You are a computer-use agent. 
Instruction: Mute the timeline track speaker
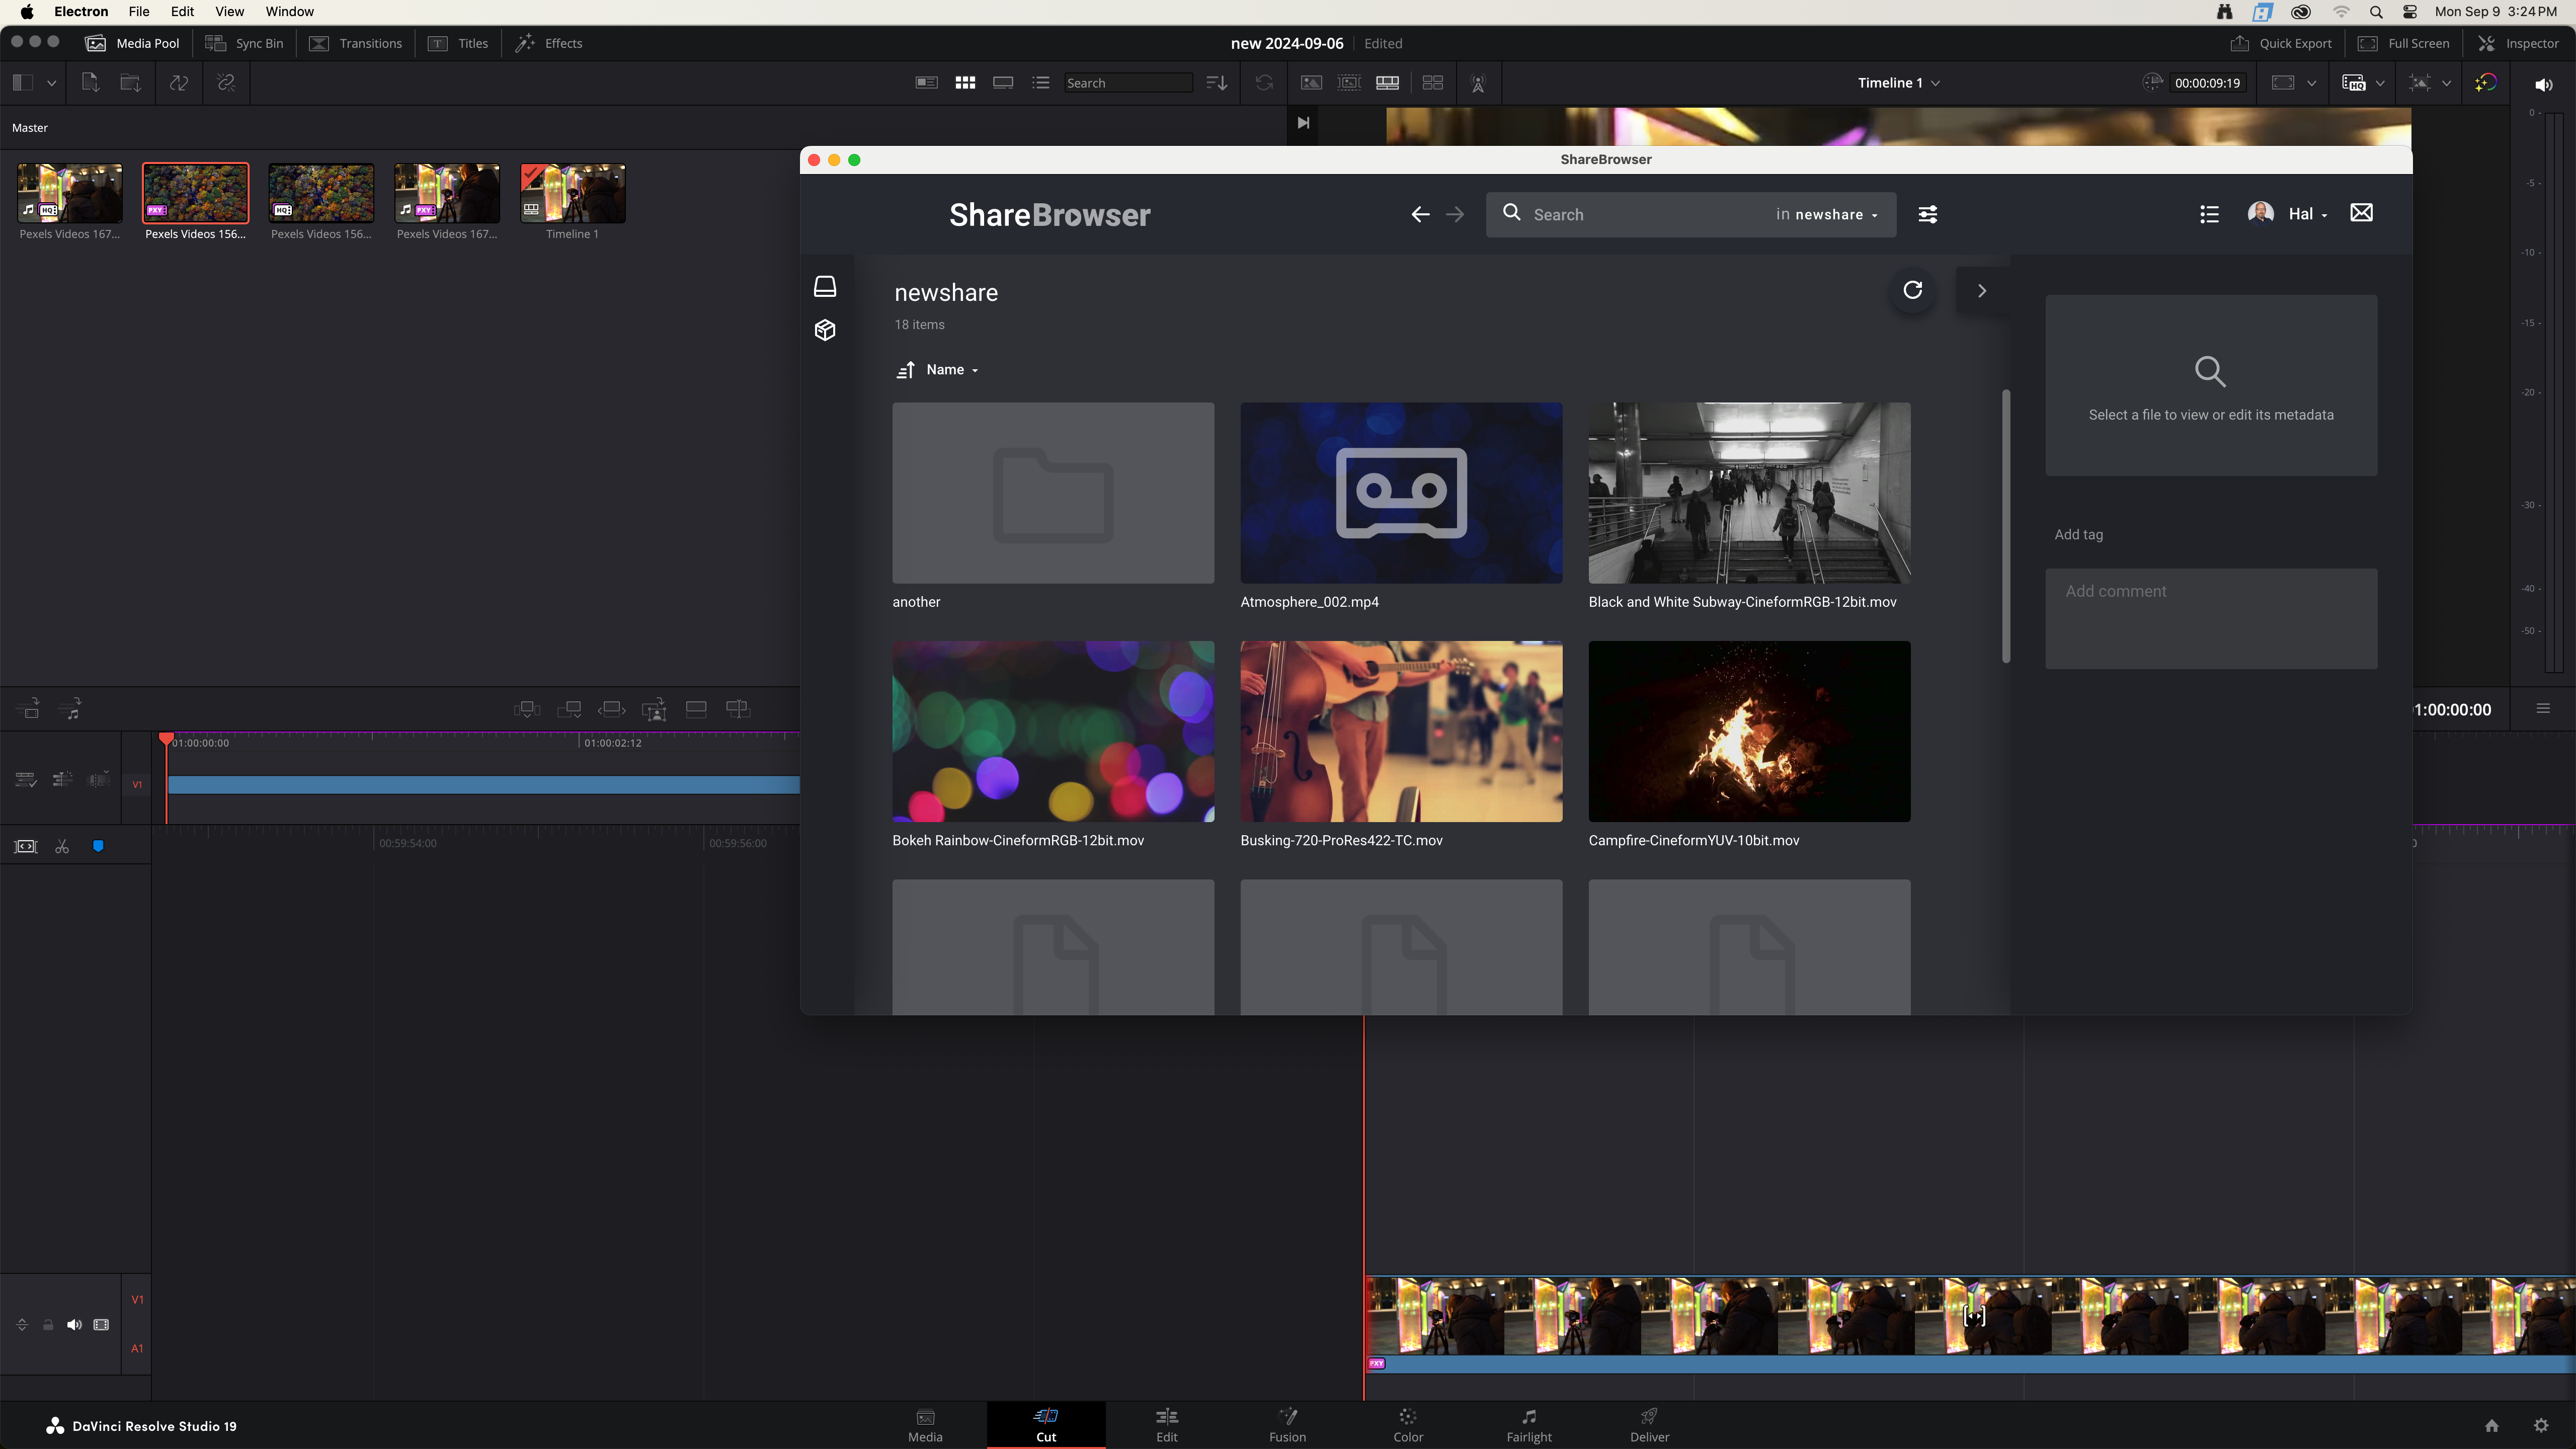pos(74,1325)
